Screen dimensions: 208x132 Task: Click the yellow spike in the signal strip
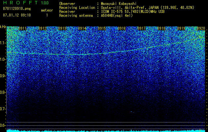coord(200,130)
